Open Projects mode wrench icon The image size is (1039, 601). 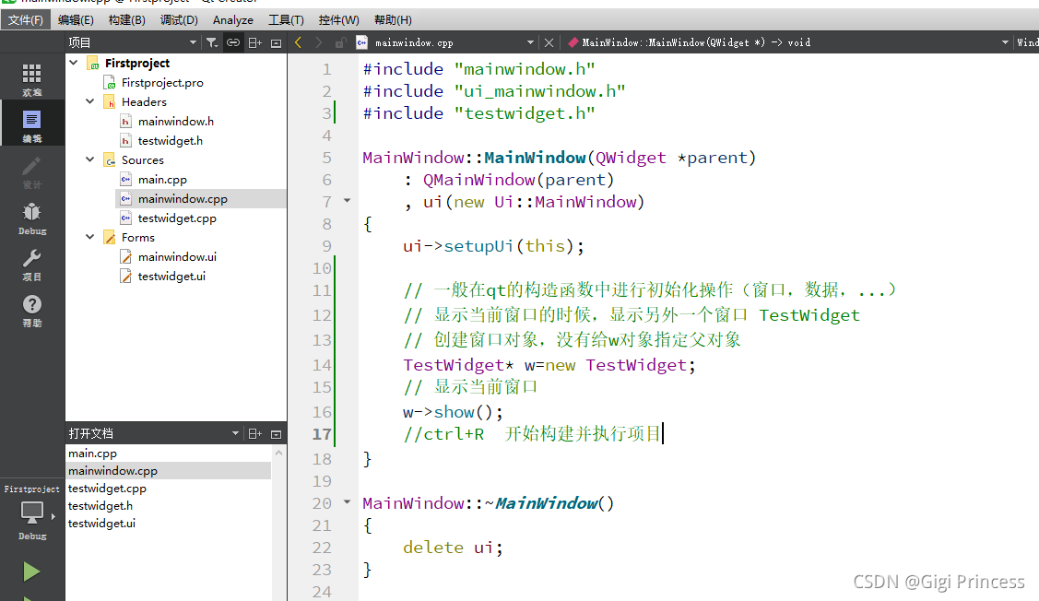[x=31, y=257]
